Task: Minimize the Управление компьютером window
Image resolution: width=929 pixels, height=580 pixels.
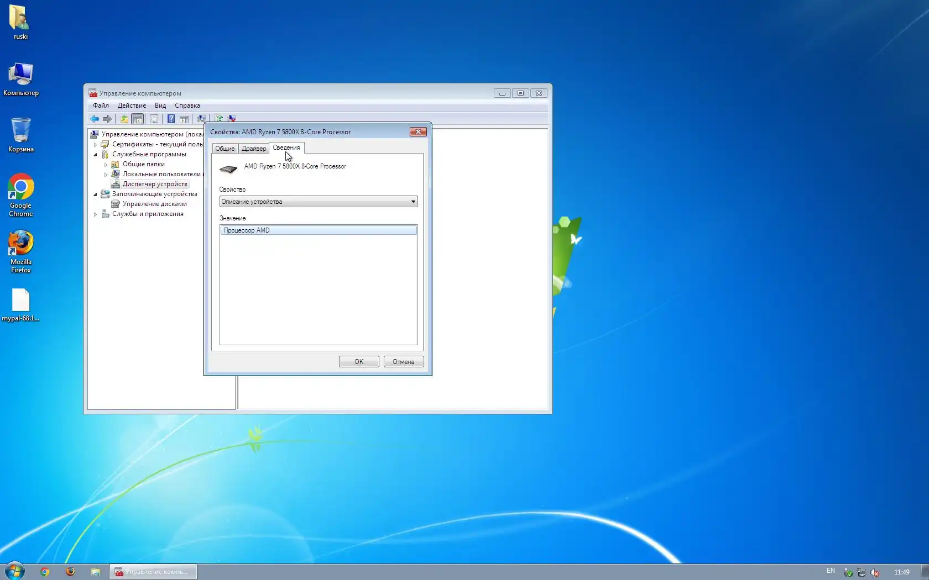Action: (502, 93)
